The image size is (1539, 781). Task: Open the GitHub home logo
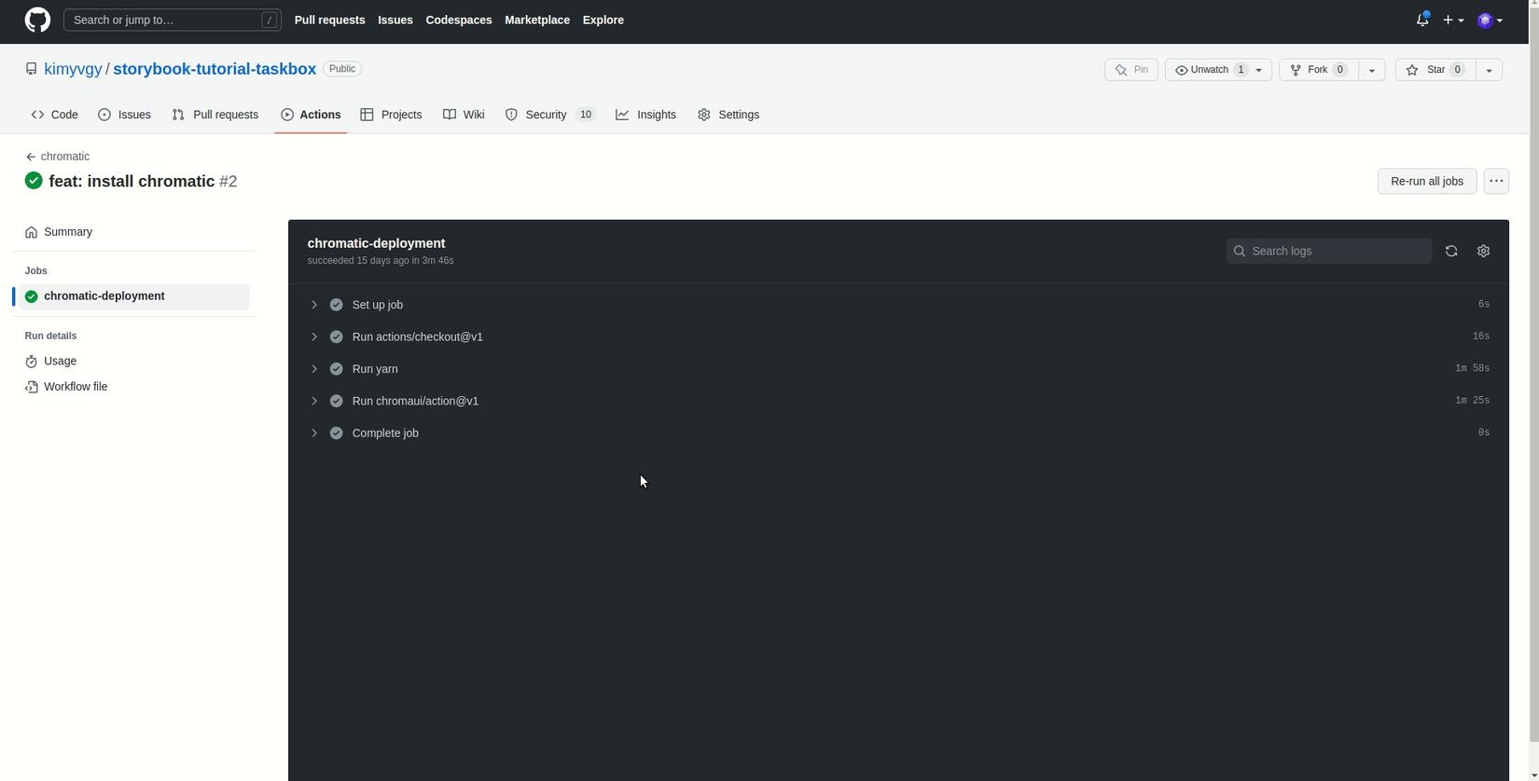(x=37, y=20)
